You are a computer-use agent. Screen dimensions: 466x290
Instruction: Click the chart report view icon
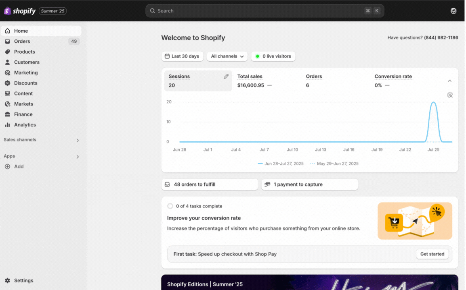tap(450, 95)
